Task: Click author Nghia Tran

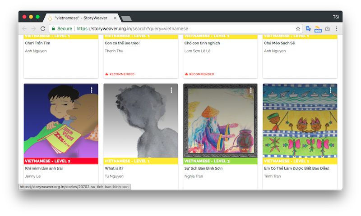Action: (194, 176)
